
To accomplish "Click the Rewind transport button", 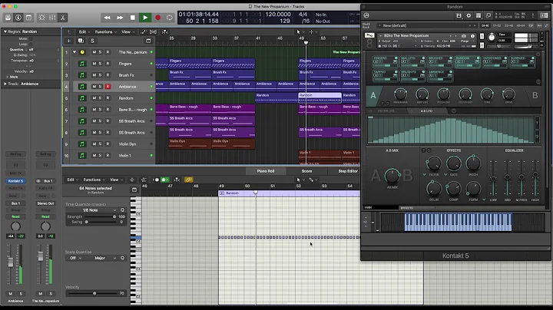I will point(107,18).
